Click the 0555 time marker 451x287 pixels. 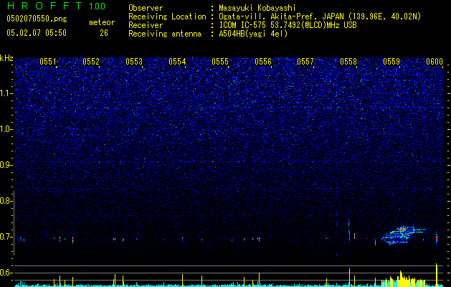(220, 62)
